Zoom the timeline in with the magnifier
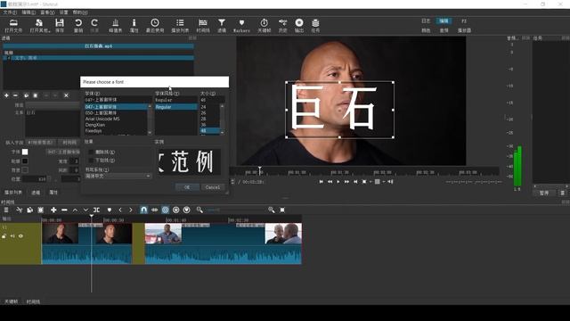 pos(271,210)
